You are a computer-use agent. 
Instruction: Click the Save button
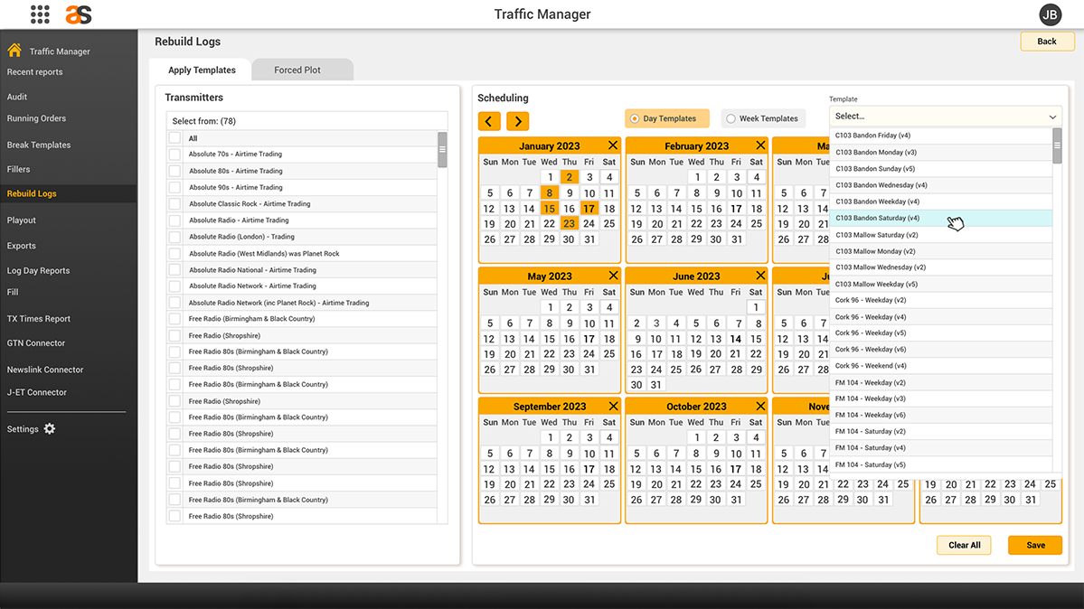[1035, 546]
